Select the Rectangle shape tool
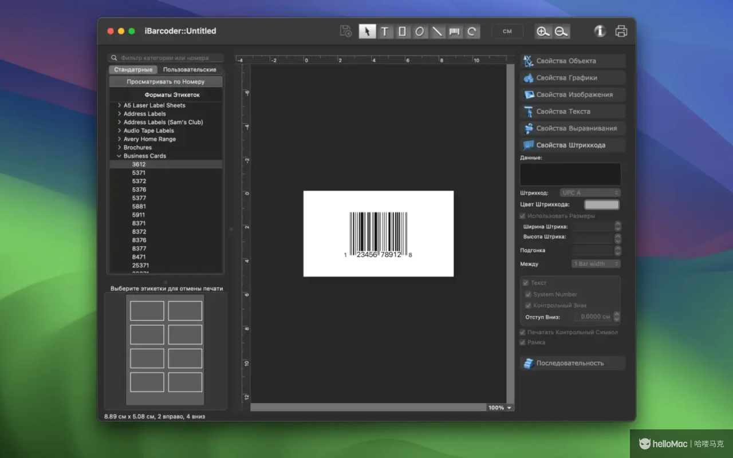 tap(402, 31)
